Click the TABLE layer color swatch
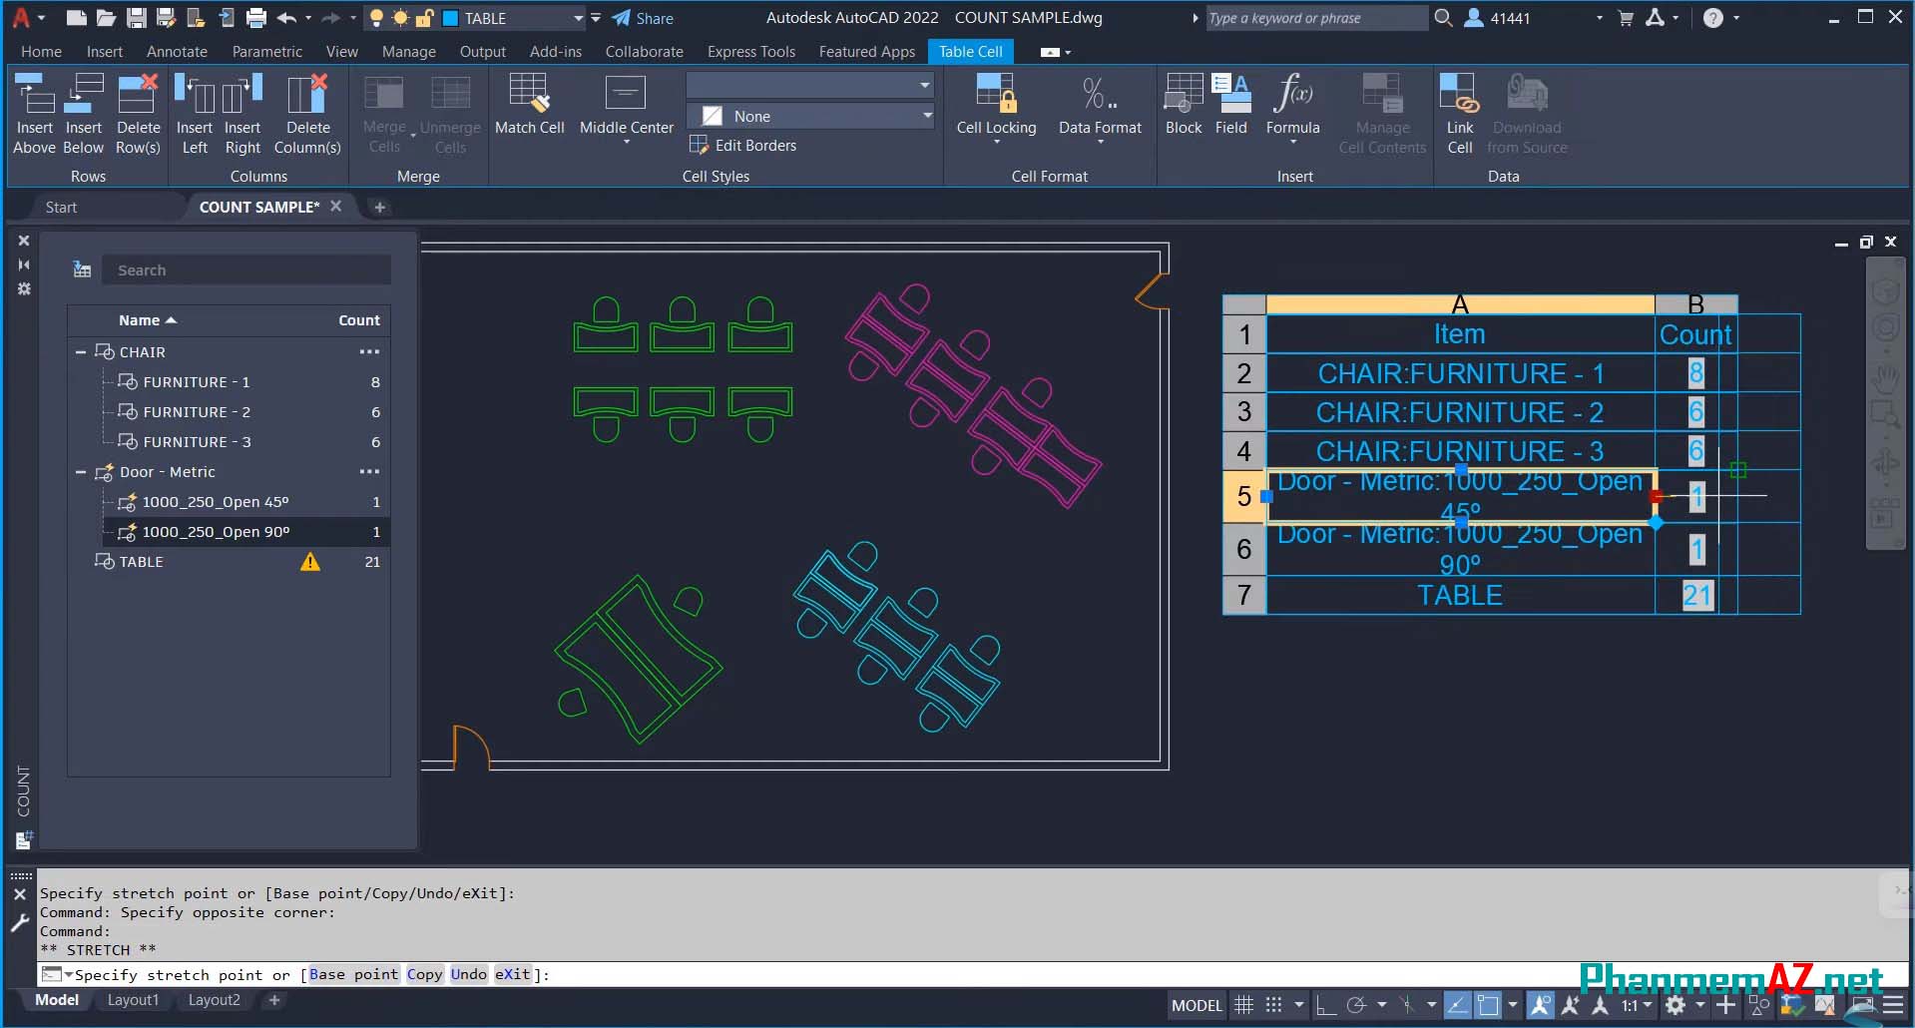The image size is (1915, 1028). 451,17
